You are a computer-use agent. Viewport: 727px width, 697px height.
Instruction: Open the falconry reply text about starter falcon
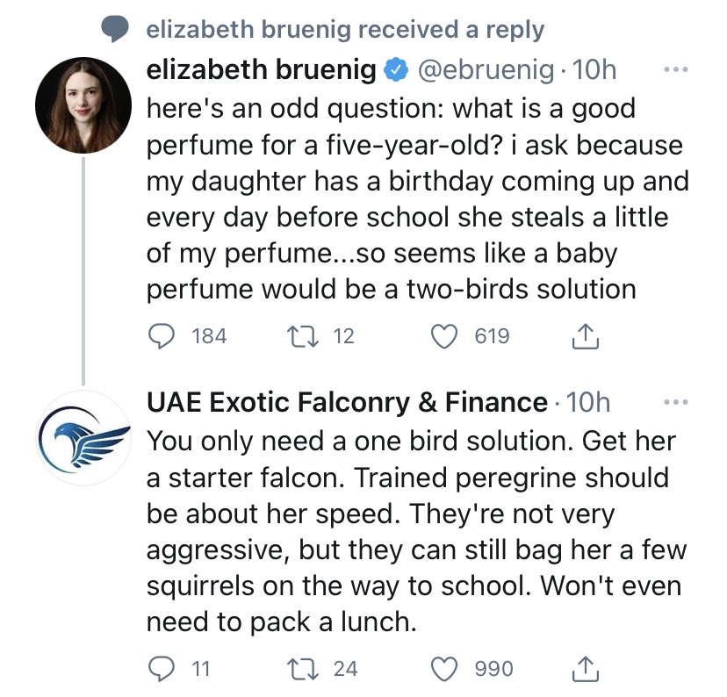point(416,531)
